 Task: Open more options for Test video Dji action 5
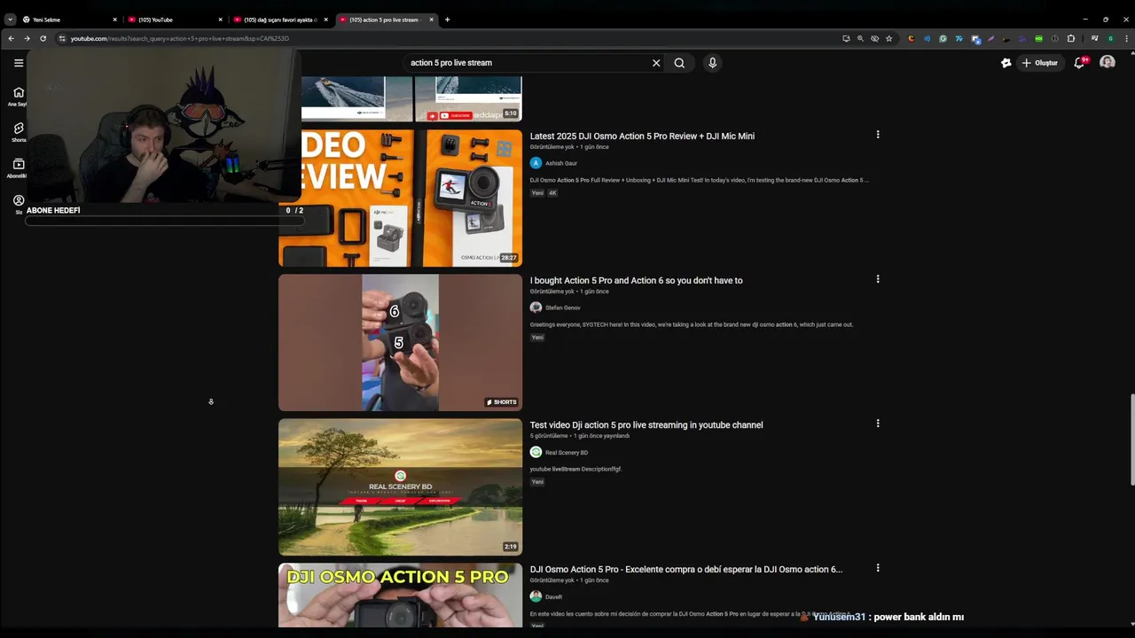878,424
